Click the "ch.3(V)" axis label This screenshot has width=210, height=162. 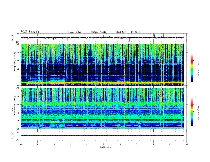[x=13, y=136]
